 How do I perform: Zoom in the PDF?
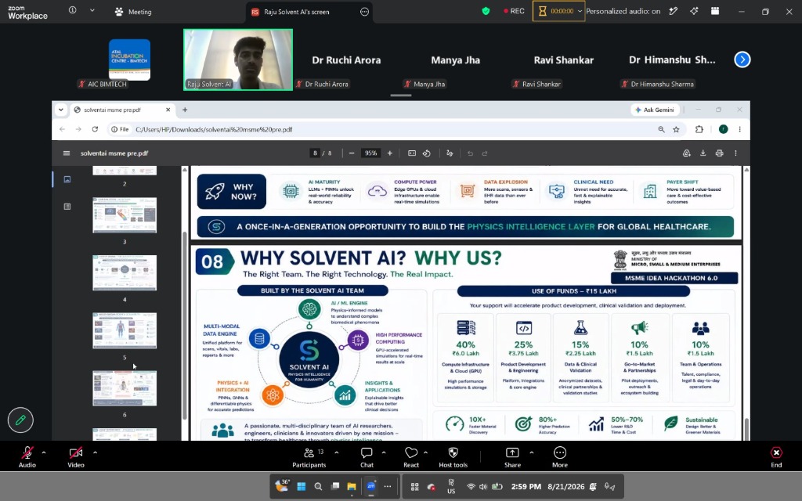click(x=390, y=153)
